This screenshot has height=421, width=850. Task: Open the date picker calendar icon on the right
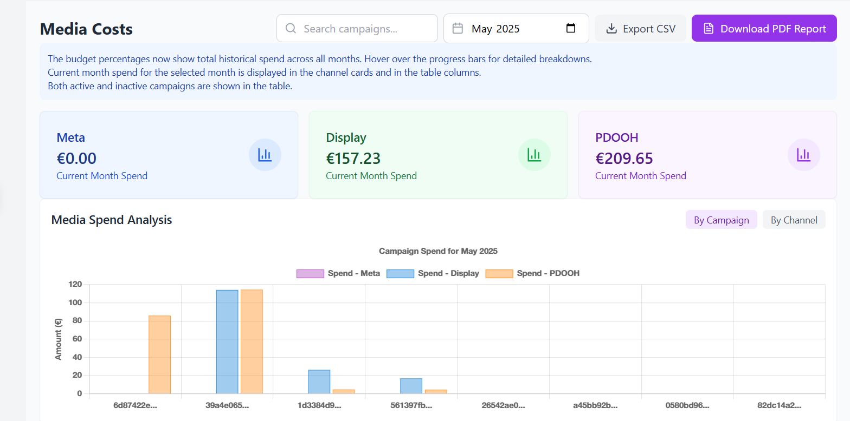(571, 28)
